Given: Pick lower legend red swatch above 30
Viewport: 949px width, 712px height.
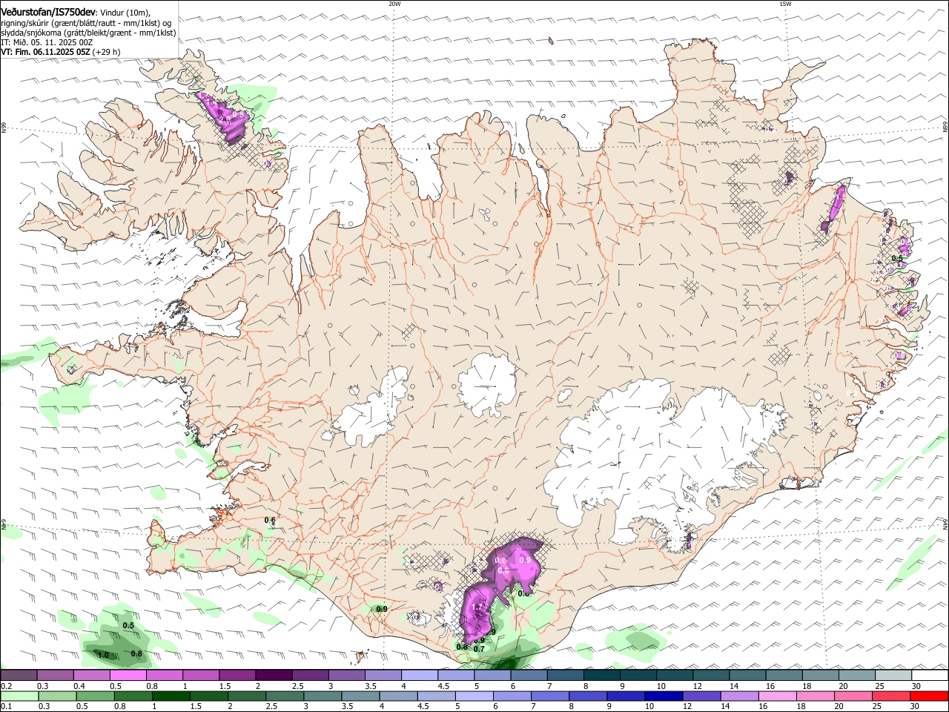Looking at the screenshot, I should coord(930,696).
